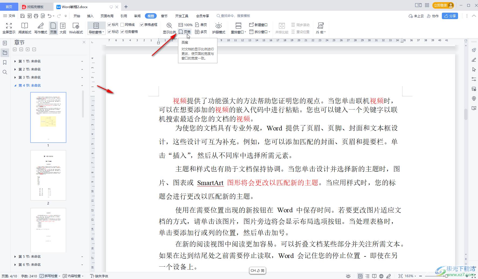
Task: Open a new window (新建窗口)
Action: pyautogui.click(x=258, y=25)
